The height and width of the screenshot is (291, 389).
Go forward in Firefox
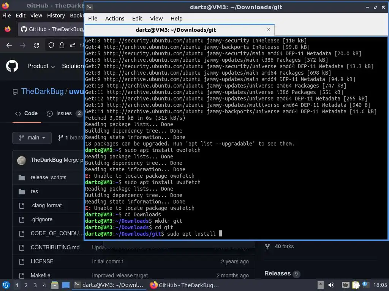tap(22, 45)
